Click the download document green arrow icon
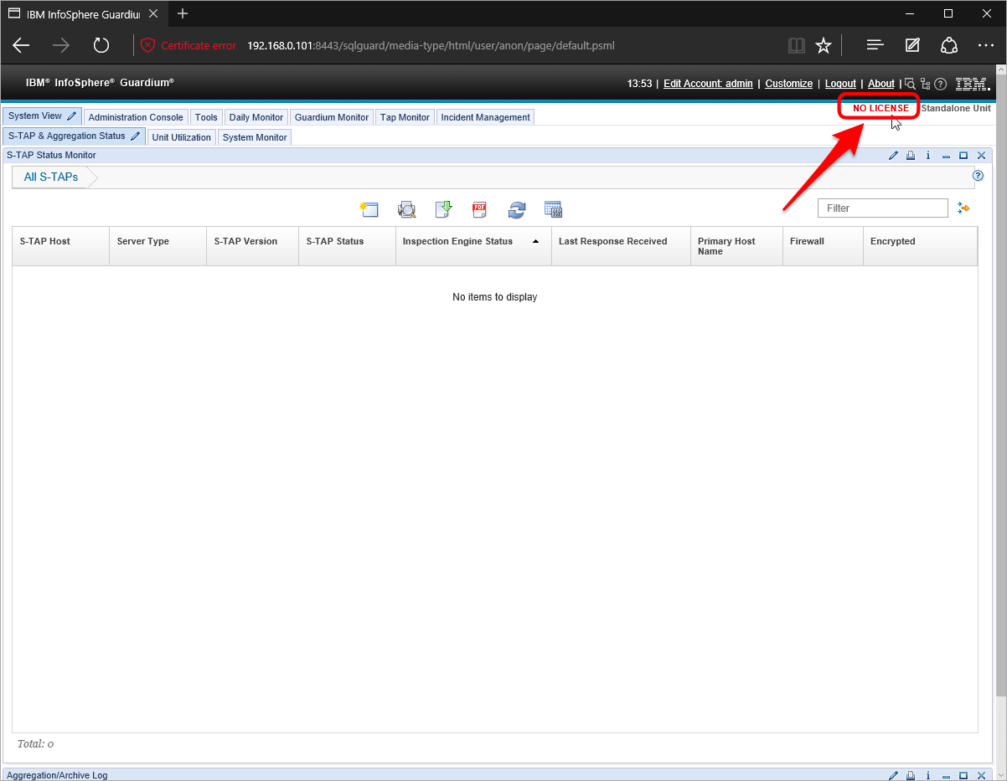This screenshot has width=1007, height=781. 443,210
